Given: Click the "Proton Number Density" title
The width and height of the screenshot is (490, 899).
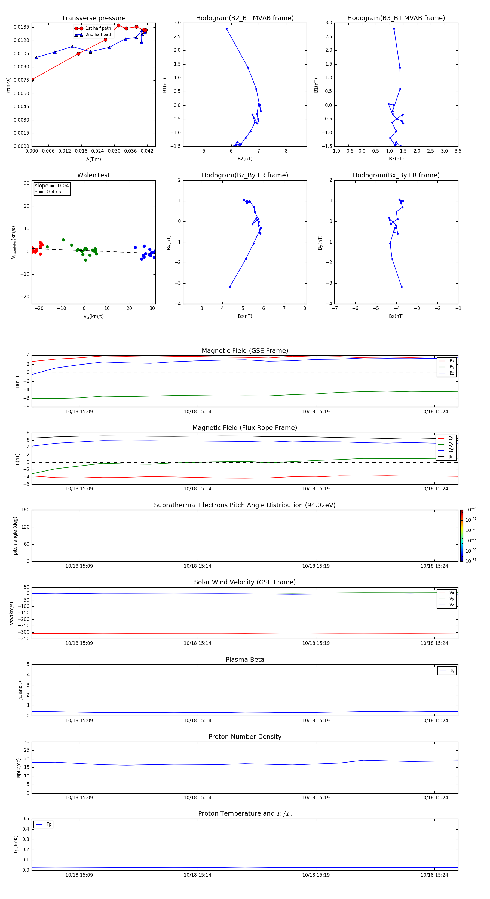Looking at the screenshot, I should click(245, 737).
